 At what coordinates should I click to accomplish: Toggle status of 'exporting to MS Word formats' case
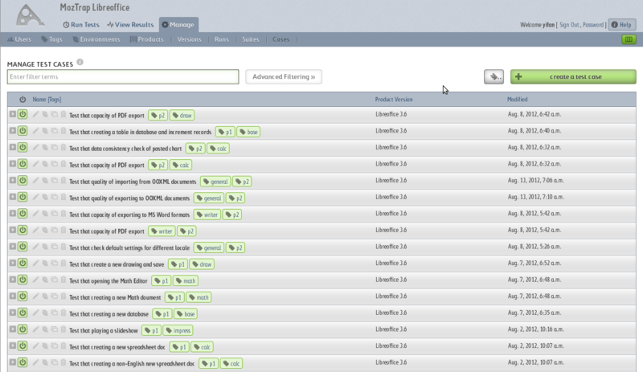point(23,213)
